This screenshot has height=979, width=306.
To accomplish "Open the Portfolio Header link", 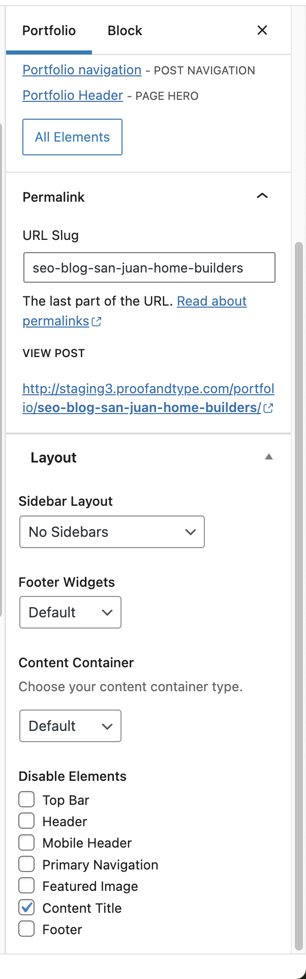I will click(73, 95).
